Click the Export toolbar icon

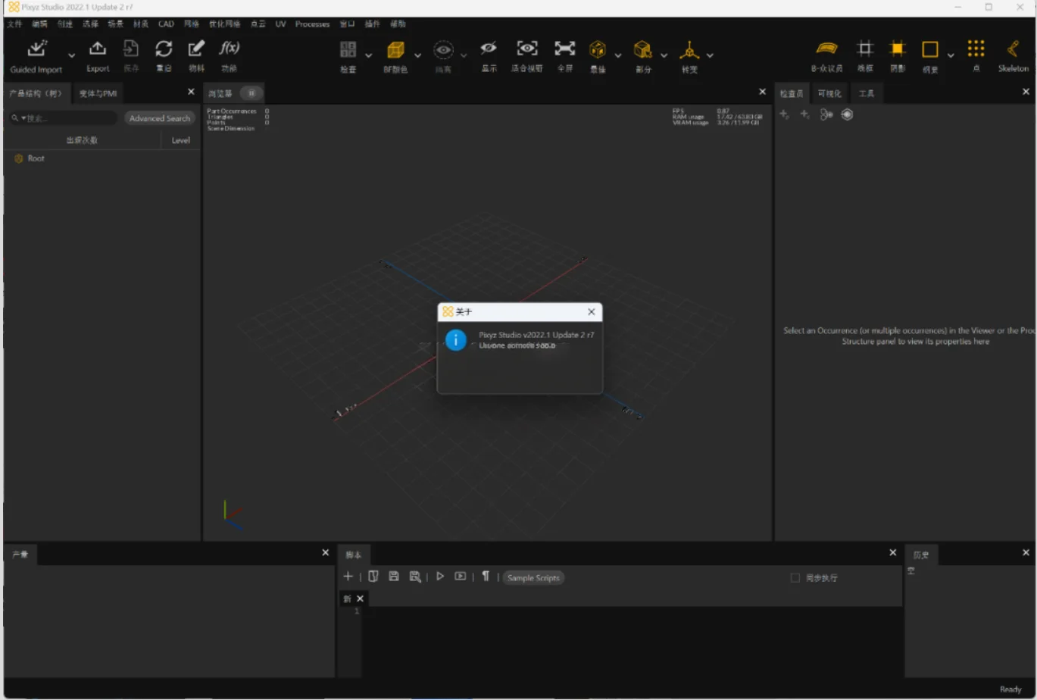point(98,49)
